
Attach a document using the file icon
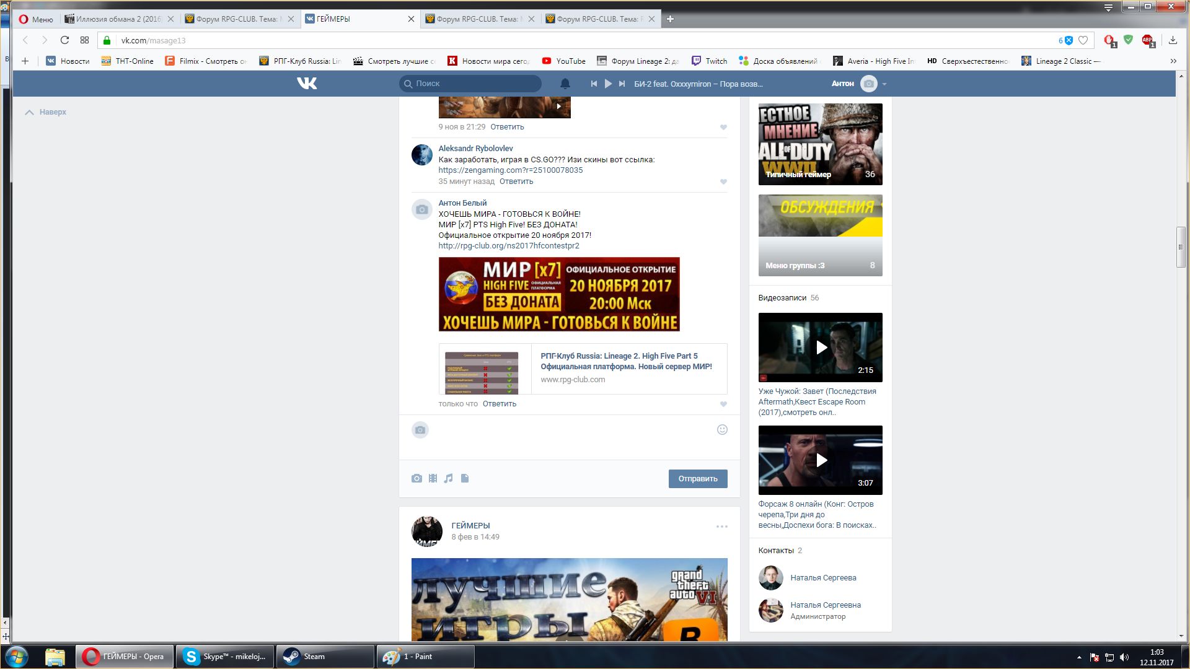(x=465, y=478)
